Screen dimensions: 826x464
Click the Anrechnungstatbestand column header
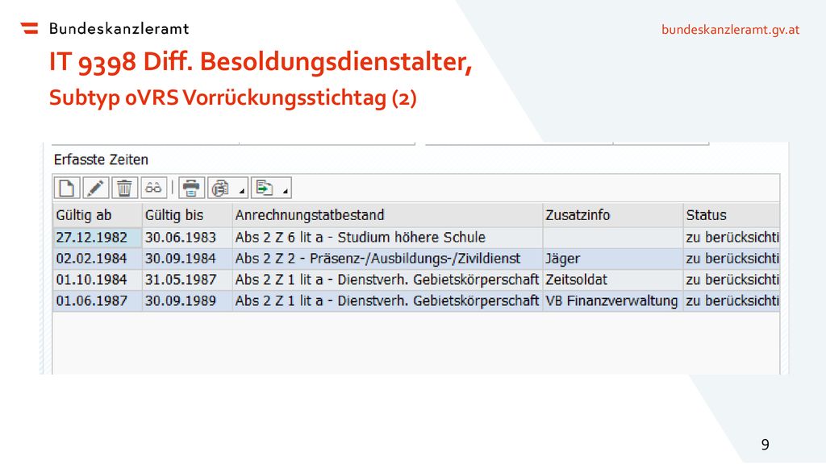[x=387, y=215]
